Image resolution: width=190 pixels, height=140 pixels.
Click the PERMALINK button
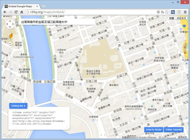tap(18, 106)
